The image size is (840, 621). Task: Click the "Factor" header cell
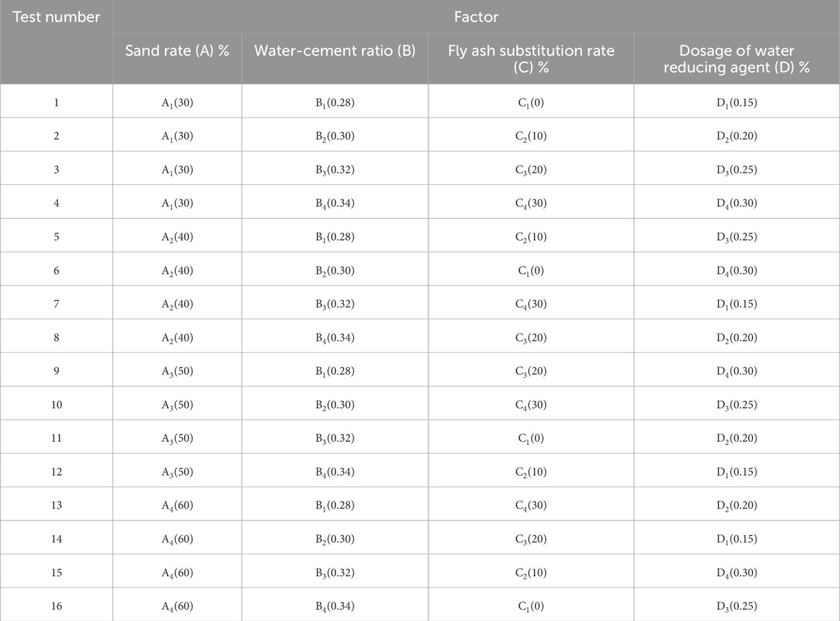coord(475,17)
